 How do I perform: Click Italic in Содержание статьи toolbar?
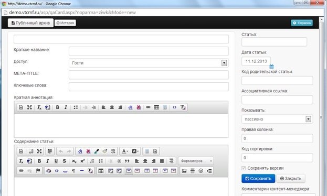pyautogui.click(x=48, y=161)
